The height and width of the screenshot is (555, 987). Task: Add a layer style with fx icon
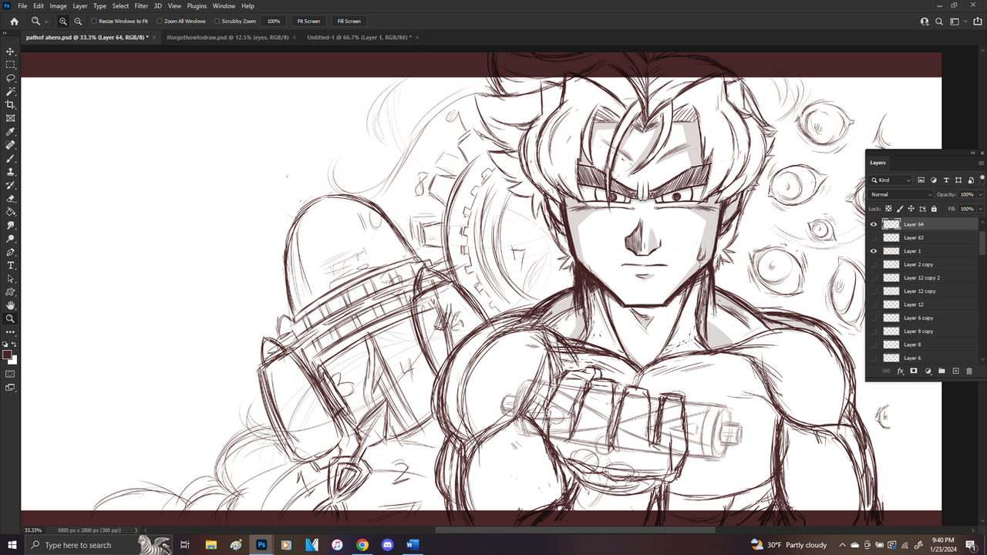click(x=900, y=371)
